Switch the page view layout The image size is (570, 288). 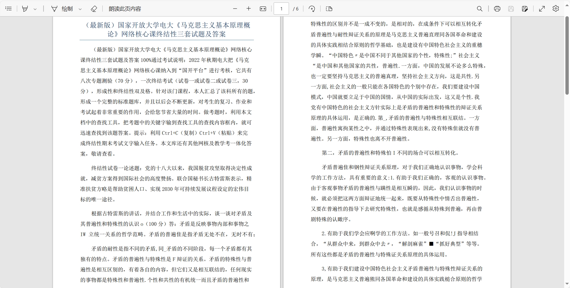coord(329,9)
